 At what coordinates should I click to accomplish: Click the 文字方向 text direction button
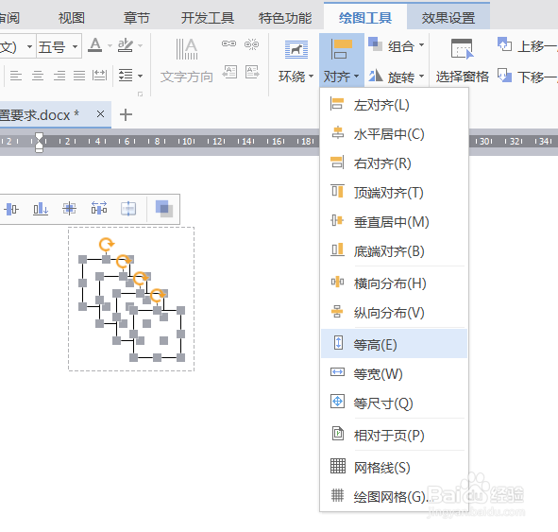coord(187,60)
